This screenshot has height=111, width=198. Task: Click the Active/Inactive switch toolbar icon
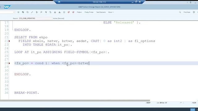coord(23,12)
